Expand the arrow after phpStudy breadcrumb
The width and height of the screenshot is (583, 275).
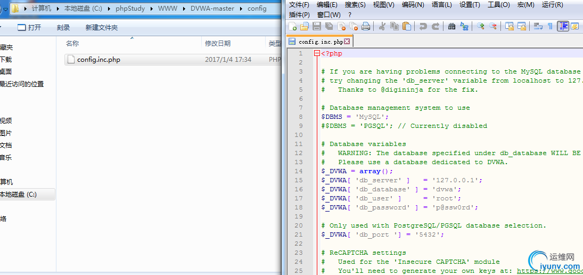pos(151,8)
